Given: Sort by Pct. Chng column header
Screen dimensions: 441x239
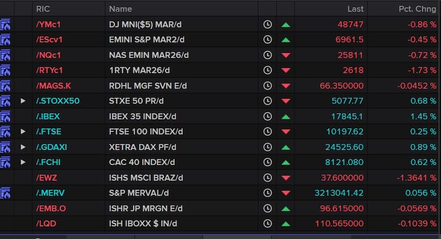Looking at the screenshot, I should (417, 9).
